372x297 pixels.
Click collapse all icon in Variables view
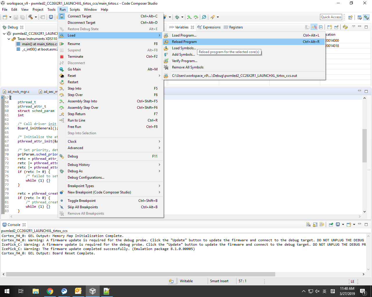321,27
